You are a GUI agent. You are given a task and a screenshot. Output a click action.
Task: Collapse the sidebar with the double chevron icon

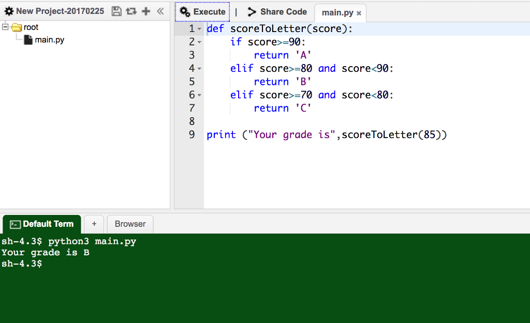tap(160, 11)
